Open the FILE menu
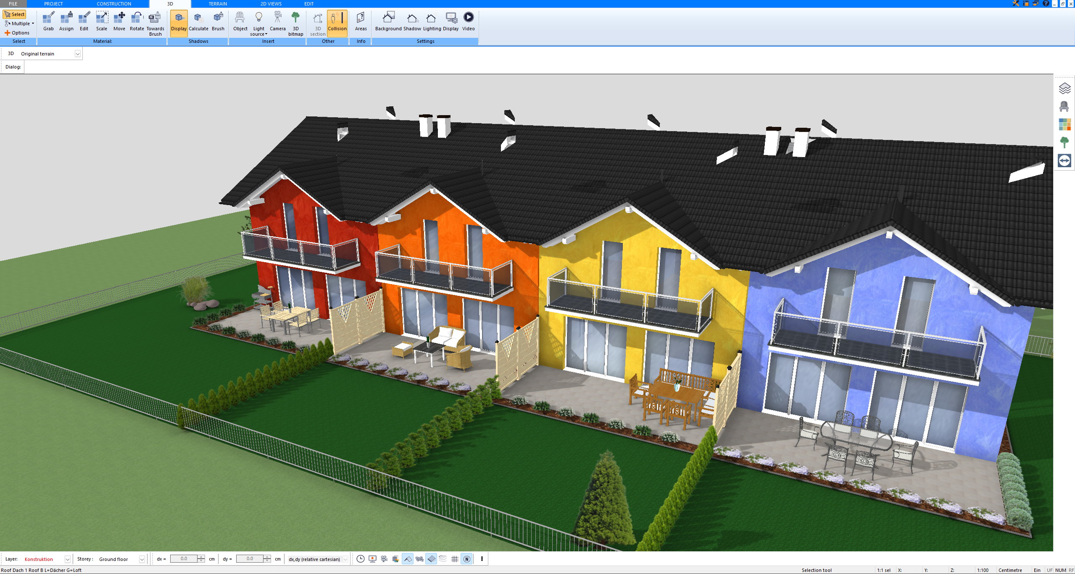The width and height of the screenshot is (1075, 574). pos(13,4)
